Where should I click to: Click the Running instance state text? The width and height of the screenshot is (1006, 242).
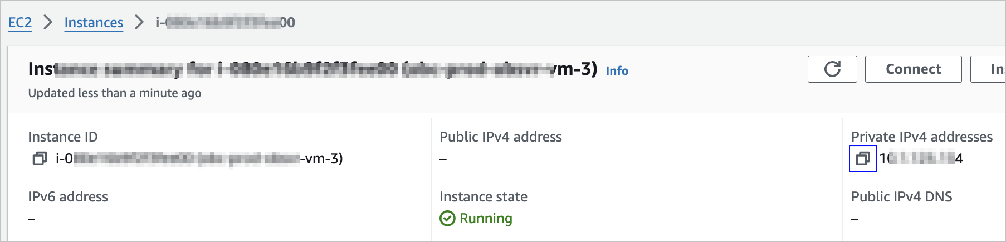pos(486,219)
